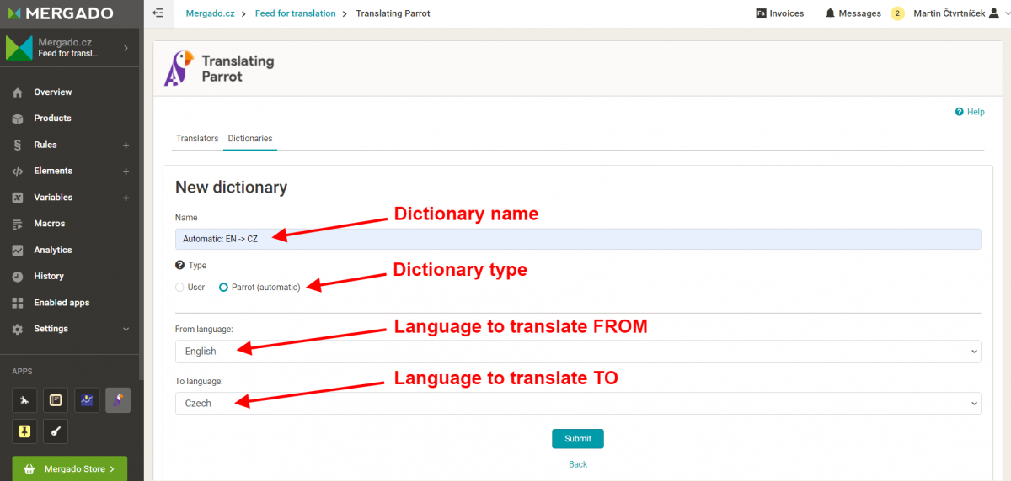This screenshot has height=481, width=1011.
Task: Click the Mergado Store button
Action: coord(70,468)
